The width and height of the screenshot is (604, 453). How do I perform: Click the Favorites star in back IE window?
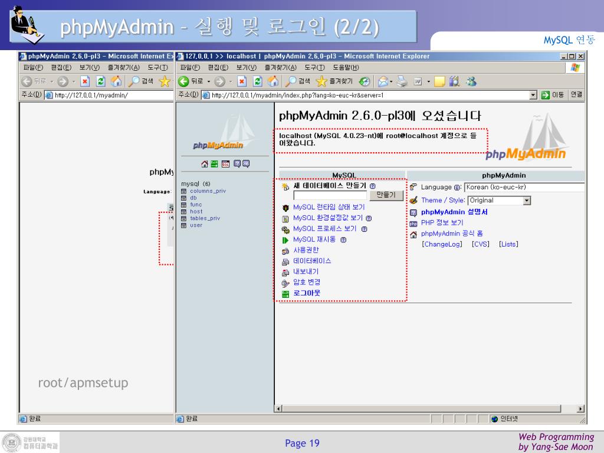point(165,81)
